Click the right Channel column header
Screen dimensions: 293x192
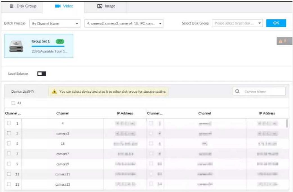(x=204, y=113)
